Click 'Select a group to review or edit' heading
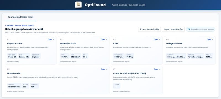221x99 pixels. coord(24,29)
